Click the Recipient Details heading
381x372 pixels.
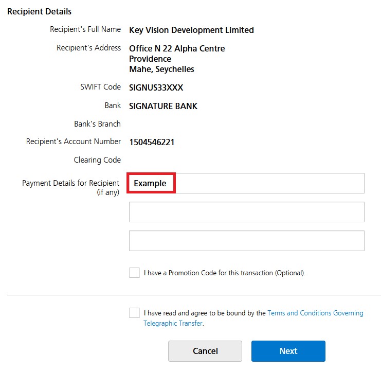[39, 11]
